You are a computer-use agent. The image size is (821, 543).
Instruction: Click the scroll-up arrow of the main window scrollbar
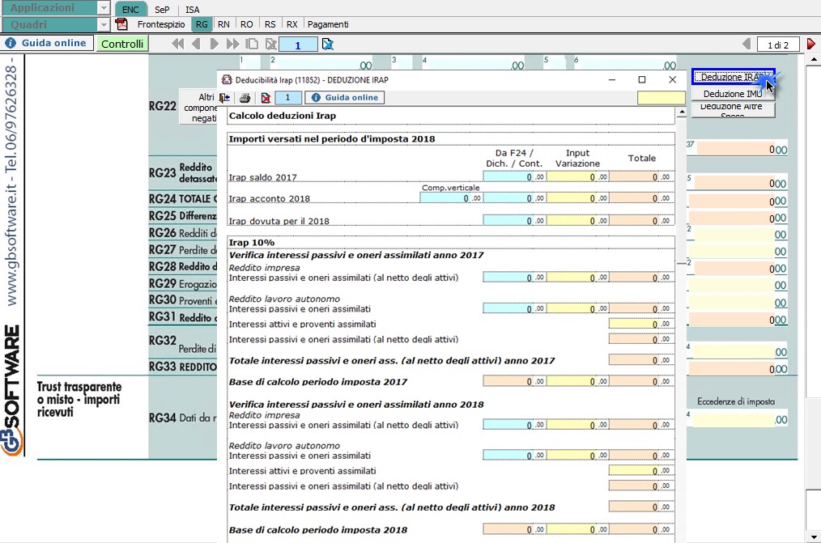(x=814, y=59)
